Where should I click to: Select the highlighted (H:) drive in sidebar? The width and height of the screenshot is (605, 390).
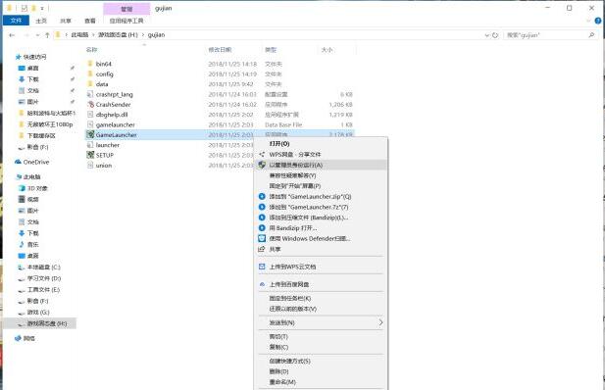(39, 323)
